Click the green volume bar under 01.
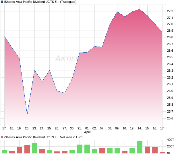The image size is (178, 156). [x=87, y=149]
